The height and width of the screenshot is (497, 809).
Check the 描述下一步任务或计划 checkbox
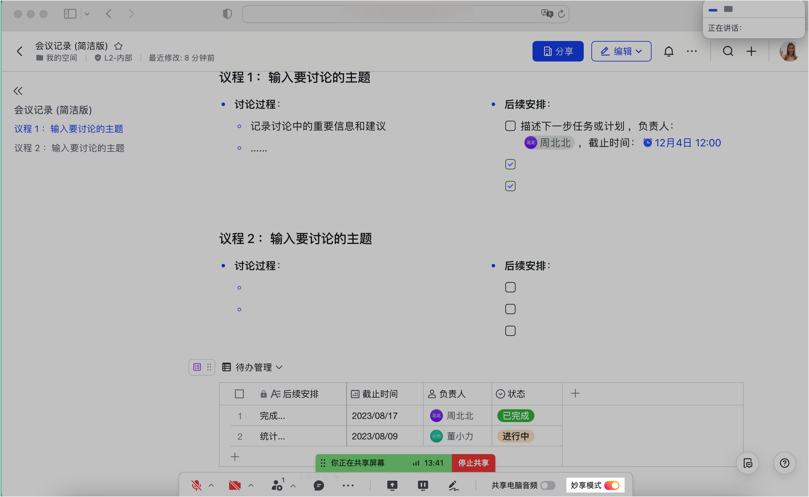coord(510,126)
